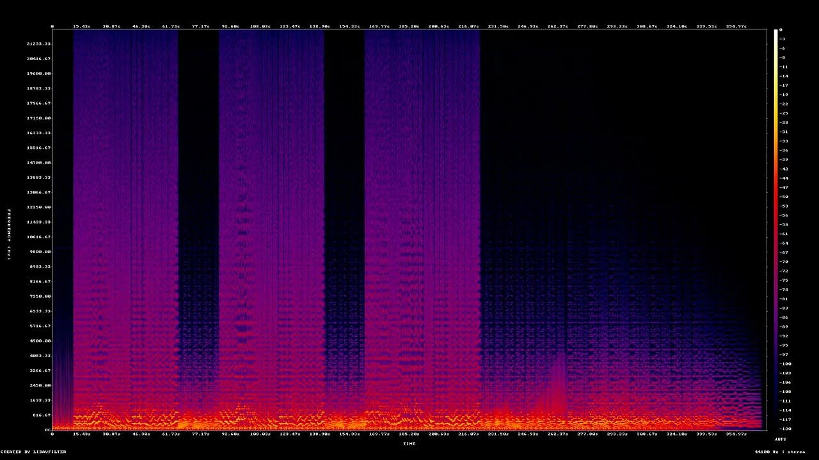Image resolution: width=819 pixels, height=460 pixels.
Task: Click the -50 value on dBFS scale
Action: point(784,197)
